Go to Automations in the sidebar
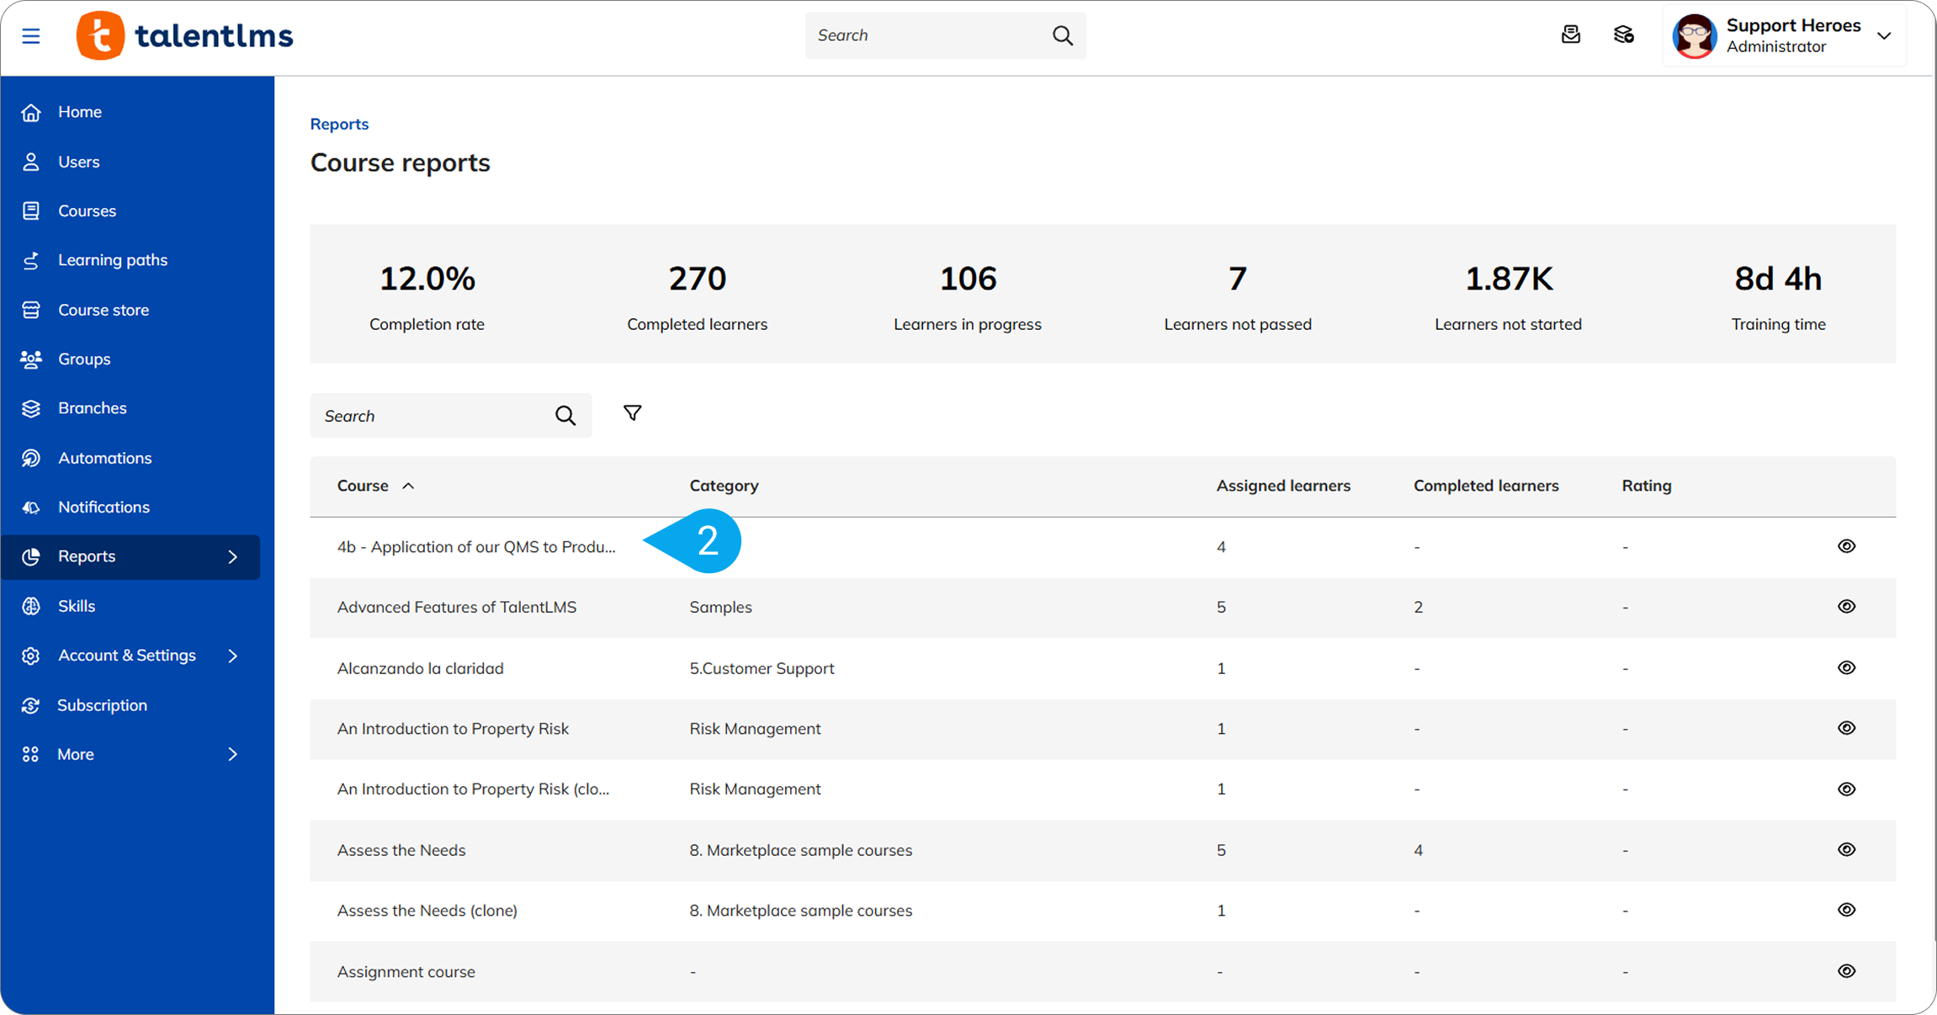This screenshot has height=1015, width=1937. tap(104, 458)
